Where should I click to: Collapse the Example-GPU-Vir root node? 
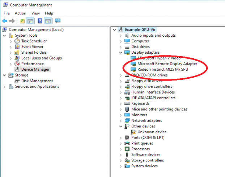click(114, 30)
